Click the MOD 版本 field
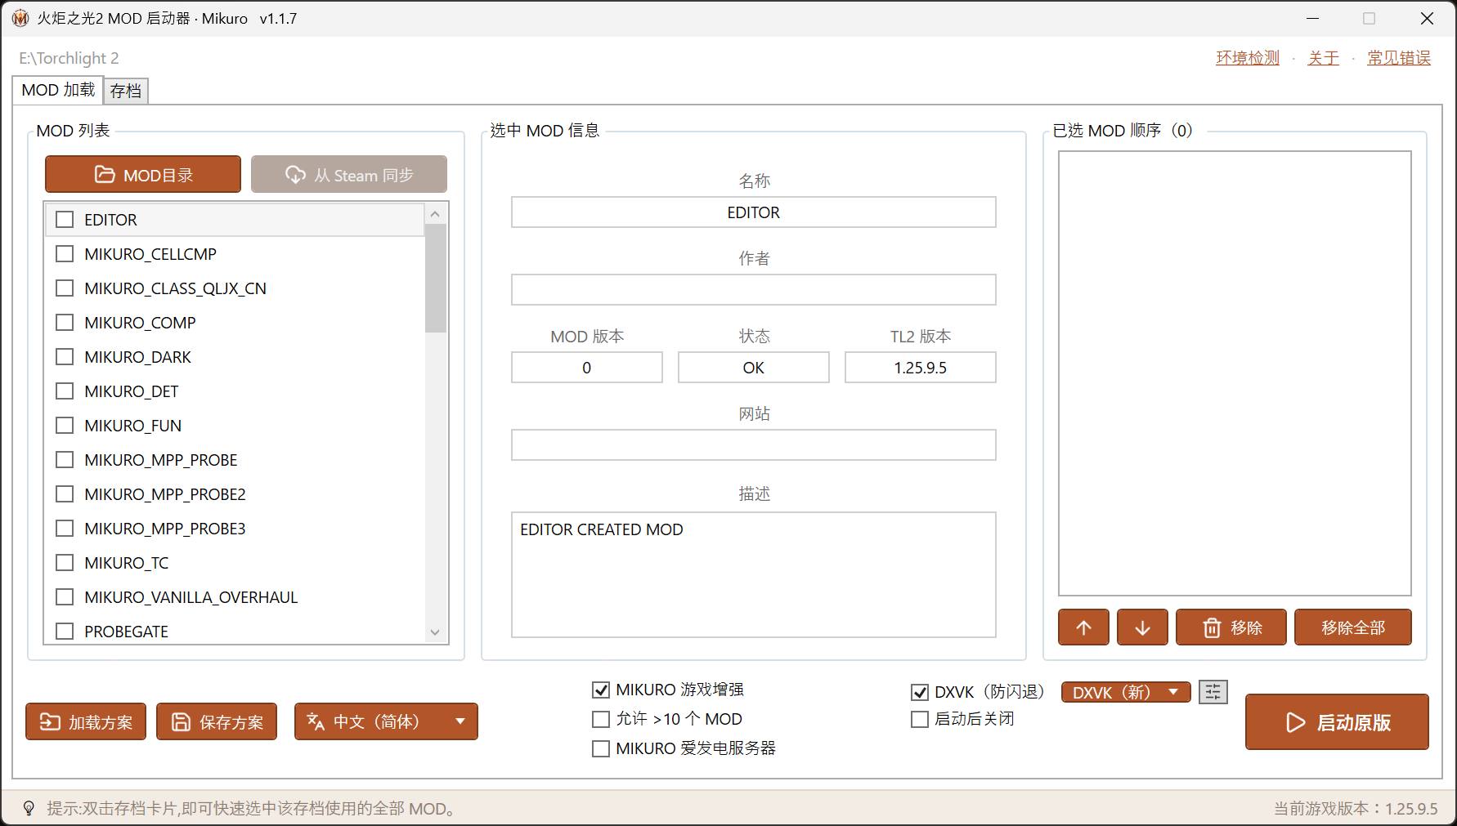Viewport: 1457px width, 826px height. pos(587,368)
